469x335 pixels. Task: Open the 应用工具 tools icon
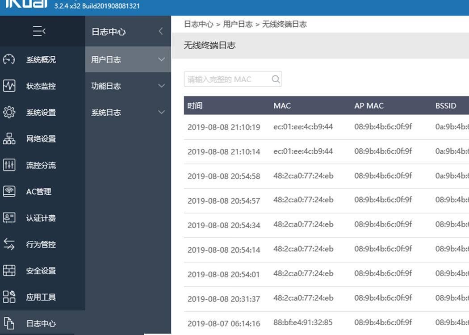pyautogui.click(x=8, y=297)
